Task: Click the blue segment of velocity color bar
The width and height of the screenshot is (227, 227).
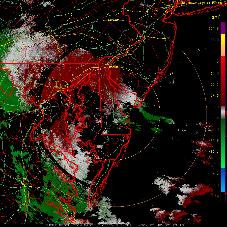Action: click(223, 180)
